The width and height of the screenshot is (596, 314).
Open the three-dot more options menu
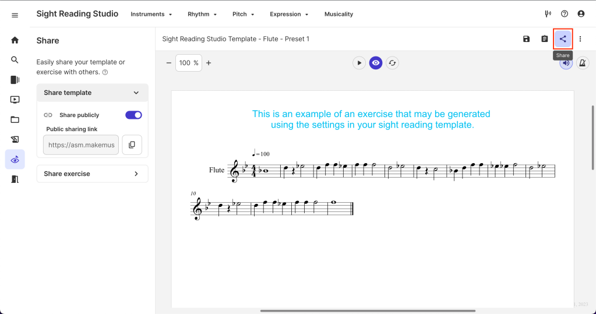pyautogui.click(x=580, y=39)
